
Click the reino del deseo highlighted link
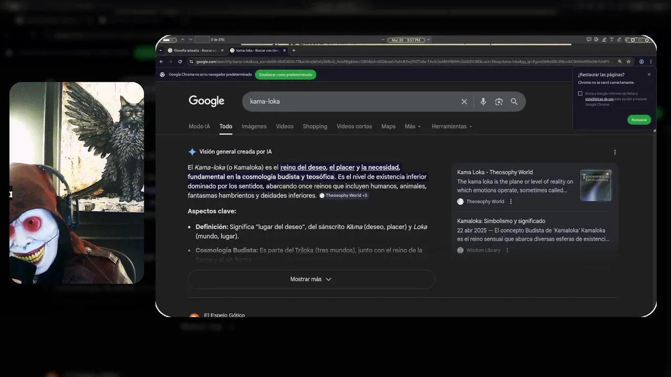[304, 168]
